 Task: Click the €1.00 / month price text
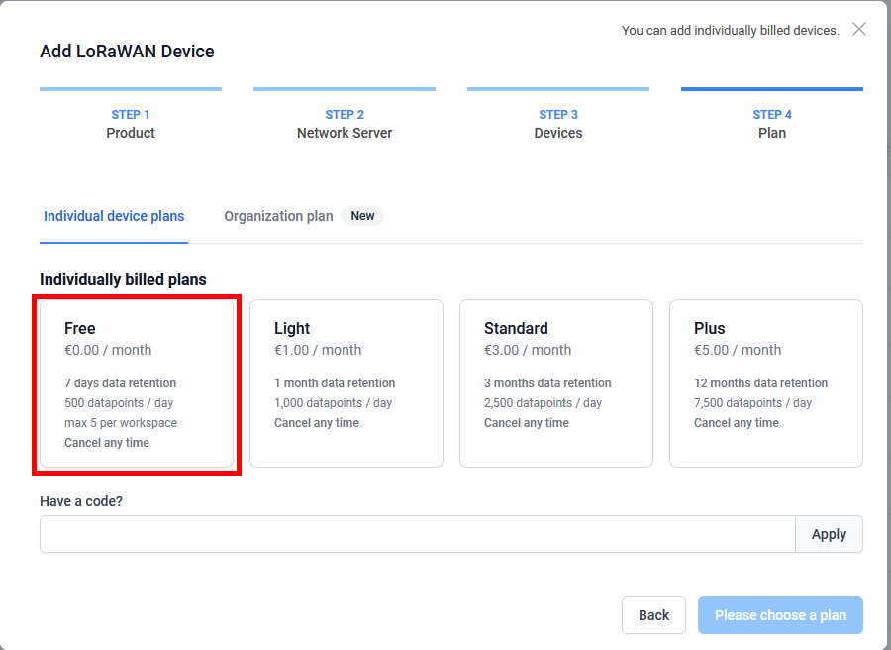tap(318, 350)
